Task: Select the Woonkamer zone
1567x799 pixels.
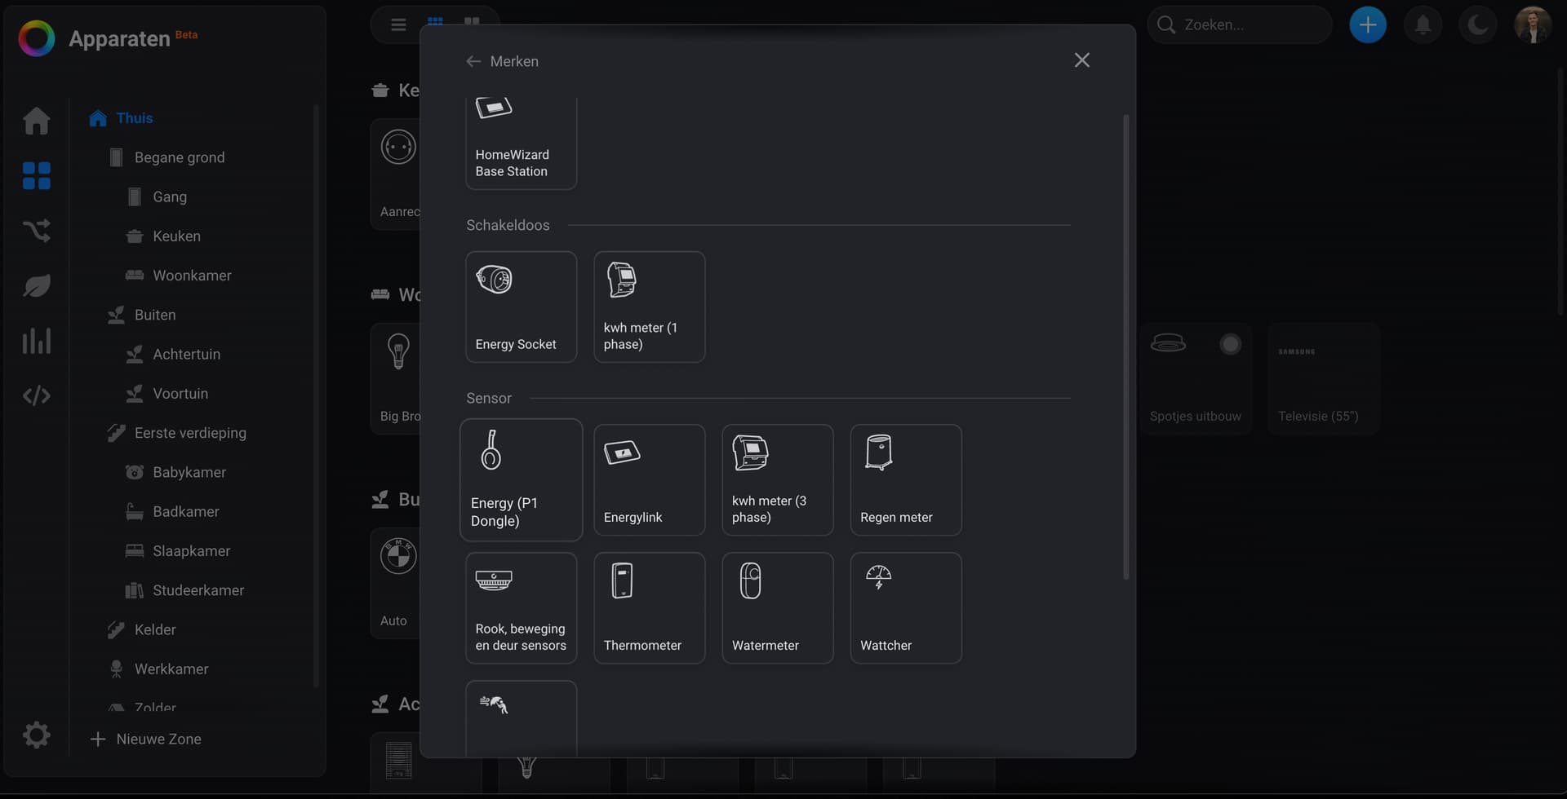Action: (x=179, y=276)
